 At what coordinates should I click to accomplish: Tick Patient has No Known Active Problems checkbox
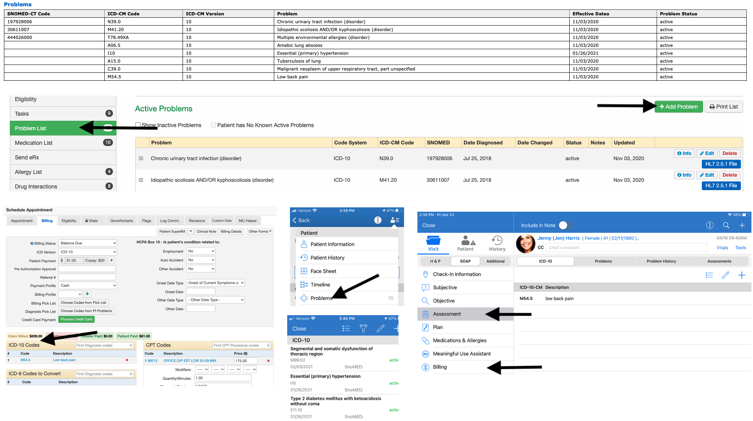tap(213, 125)
